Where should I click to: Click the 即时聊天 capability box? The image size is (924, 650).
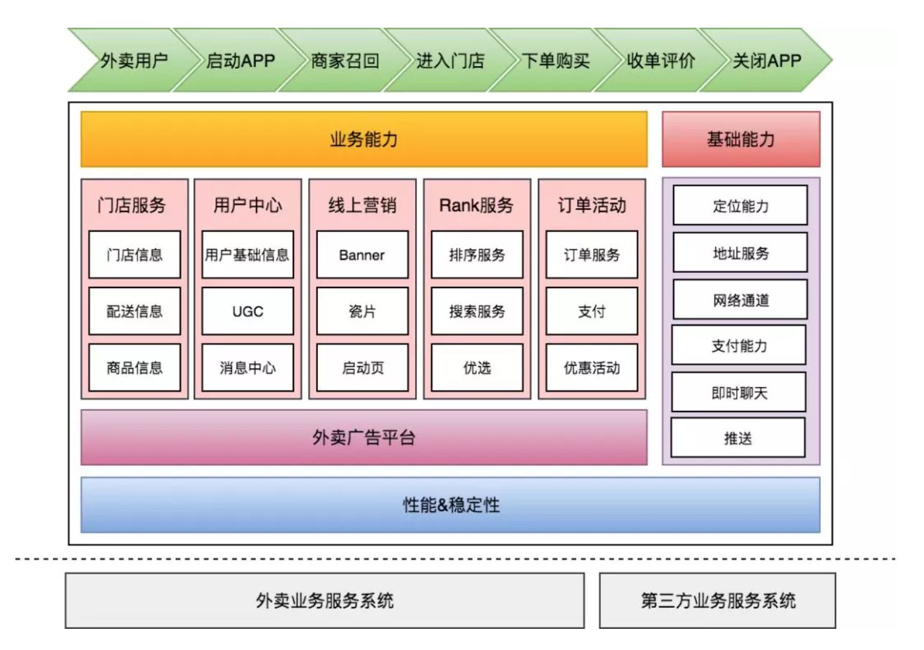[740, 391]
